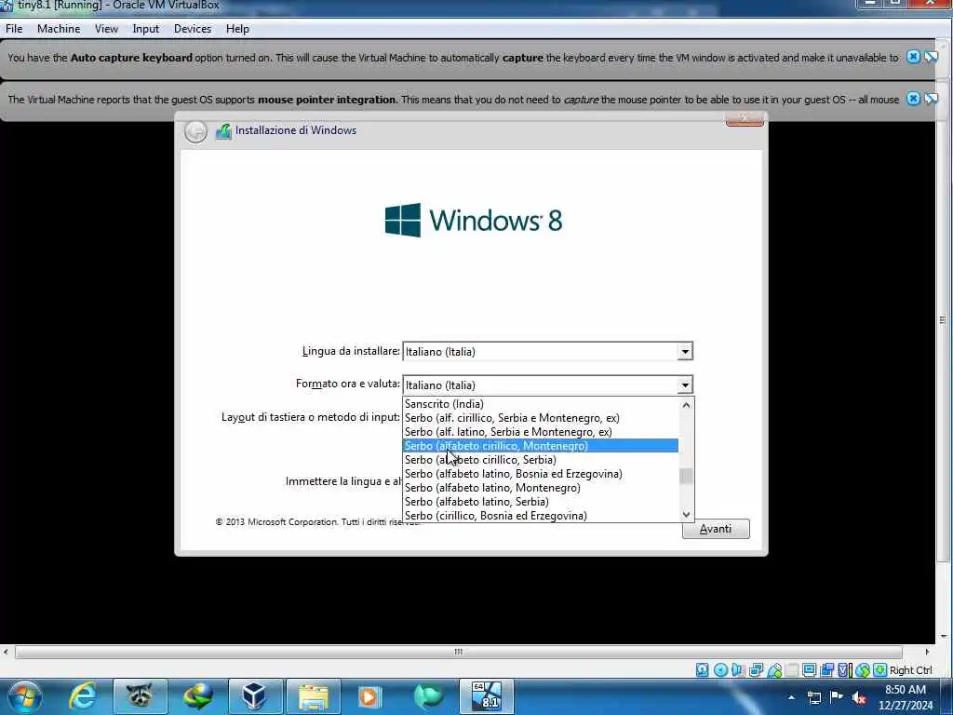Open the Machine menu

tap(59, 29)
